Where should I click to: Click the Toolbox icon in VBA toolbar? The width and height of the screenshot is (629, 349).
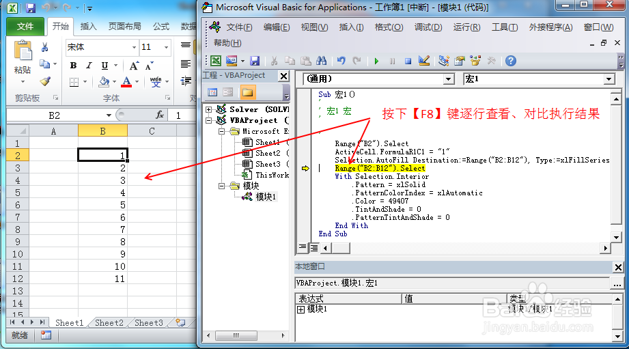tap(492, 61)
